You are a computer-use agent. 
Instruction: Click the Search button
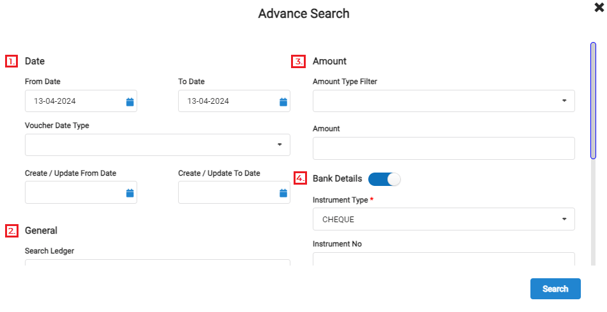point(555,289)
